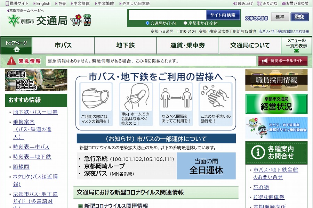Viewport: 313px width, 208px height.
Task: Click the mask wearing icon panel
Action: click(96, 104)
